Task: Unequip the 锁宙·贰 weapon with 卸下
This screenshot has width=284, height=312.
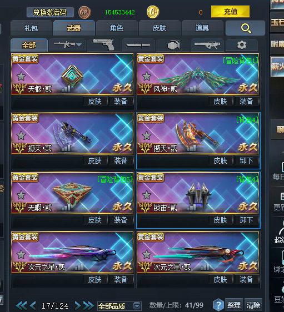Action: 246,220
